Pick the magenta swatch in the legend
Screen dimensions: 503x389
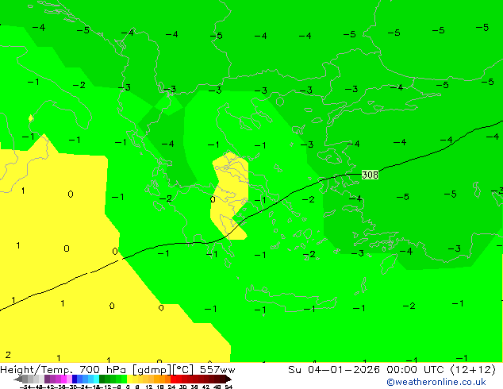coord(63,379)
